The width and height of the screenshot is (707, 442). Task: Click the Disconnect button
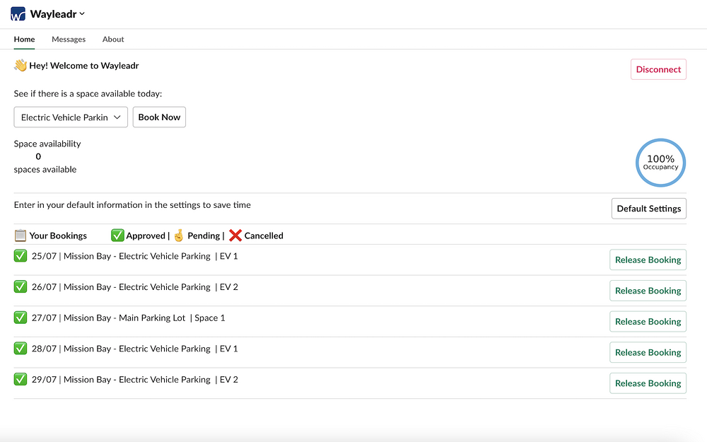pyautogui.click(x=658, y=69)
